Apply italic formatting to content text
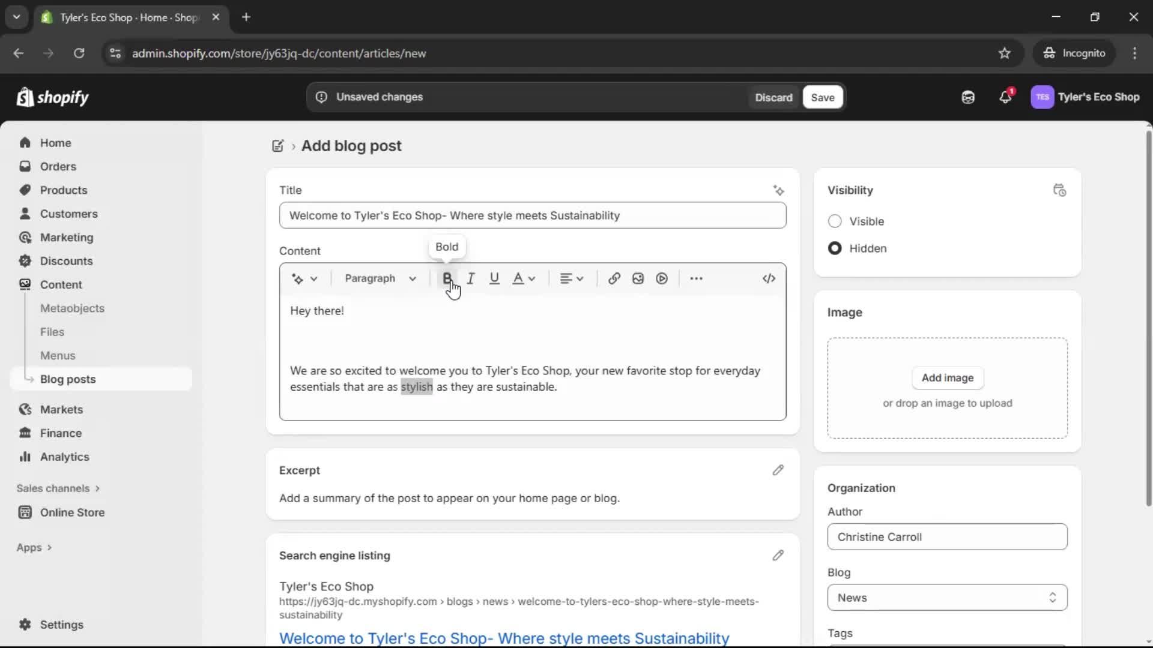The height and width of the screenshot is (648, 1153). (471, 278)
